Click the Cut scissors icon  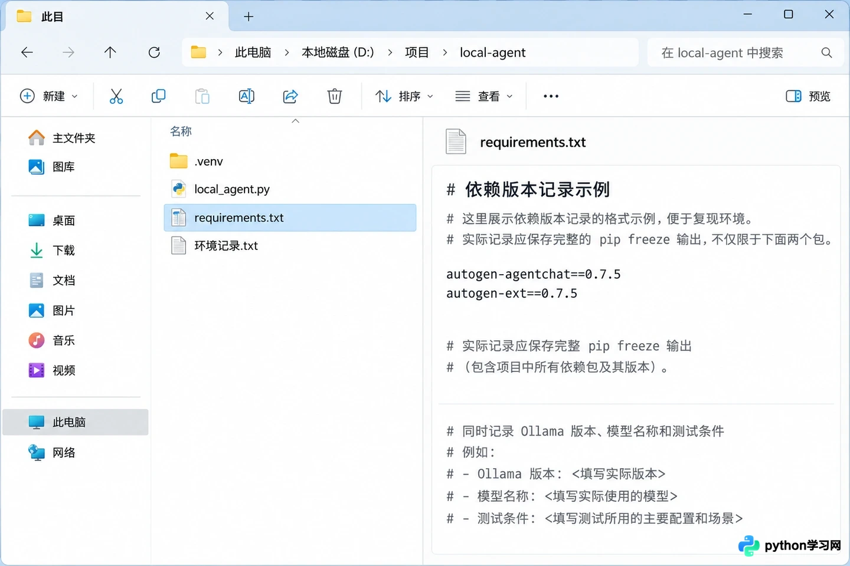coord(116,96)
